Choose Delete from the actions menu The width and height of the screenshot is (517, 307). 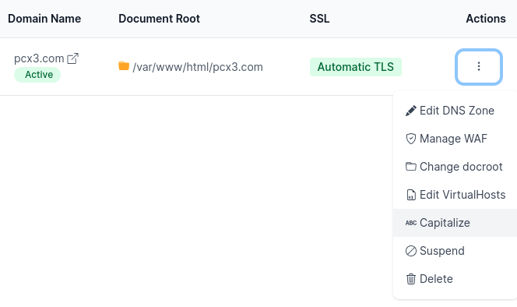click(x=455, y=279)
